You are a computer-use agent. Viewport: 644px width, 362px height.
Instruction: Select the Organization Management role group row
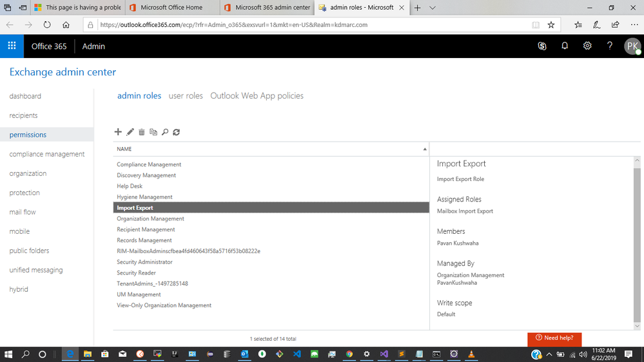tap(271, 218)
